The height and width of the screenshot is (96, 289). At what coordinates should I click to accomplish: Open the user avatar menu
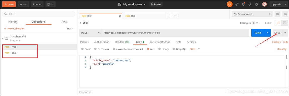pos(265,4)
